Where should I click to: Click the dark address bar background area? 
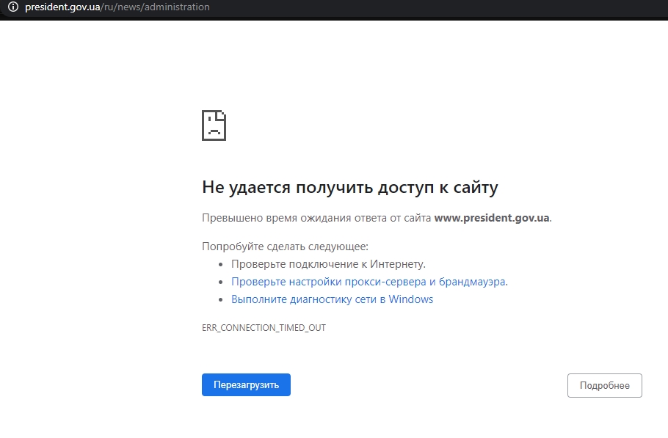tap(440, 7)
